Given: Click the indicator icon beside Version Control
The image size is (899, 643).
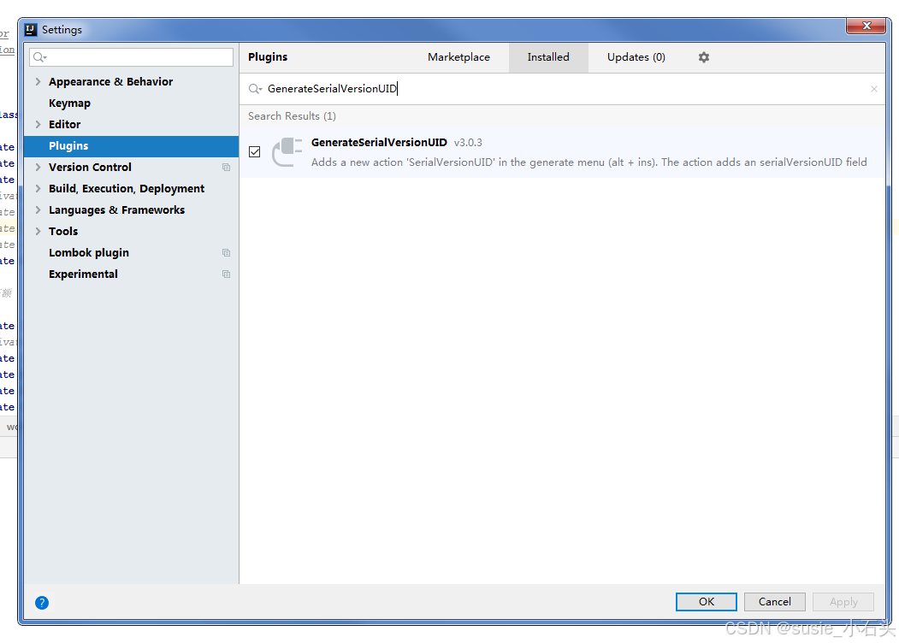Looking at the screenshot, I should 226,167.
